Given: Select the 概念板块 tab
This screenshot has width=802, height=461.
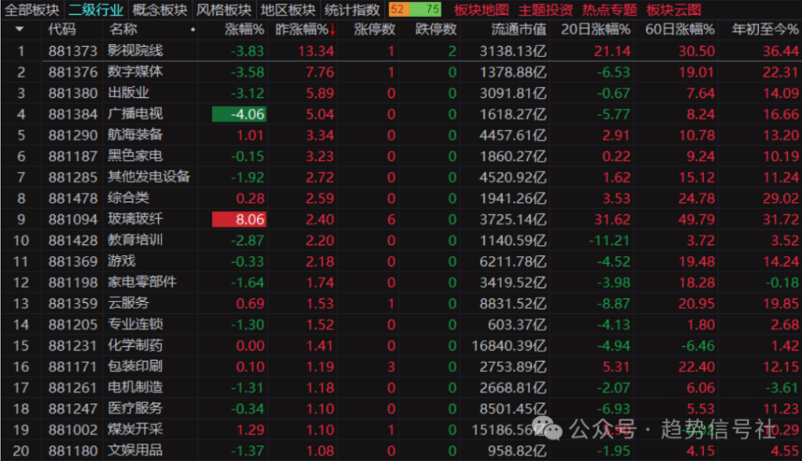Looking at the screenshot, I should [x=159, y=10].
